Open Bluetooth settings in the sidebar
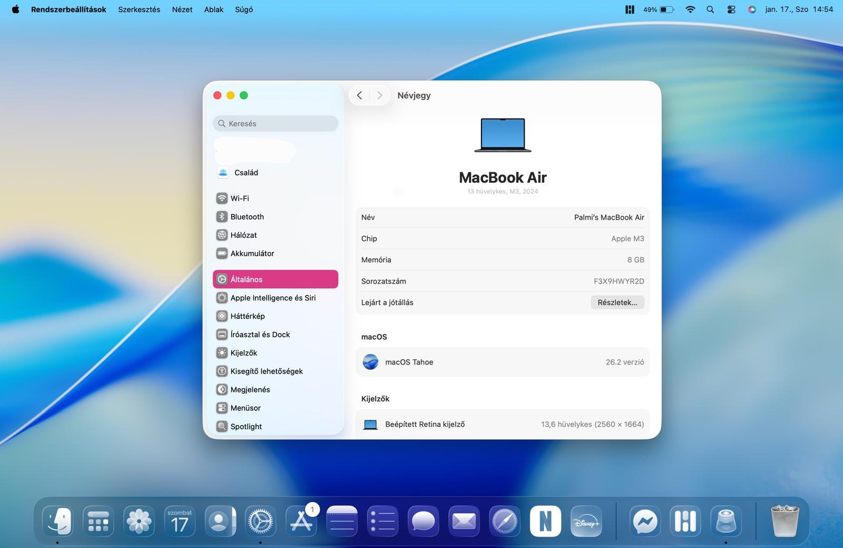The height and width of the screenshot is (548, 843). click(x=276, y=217)
